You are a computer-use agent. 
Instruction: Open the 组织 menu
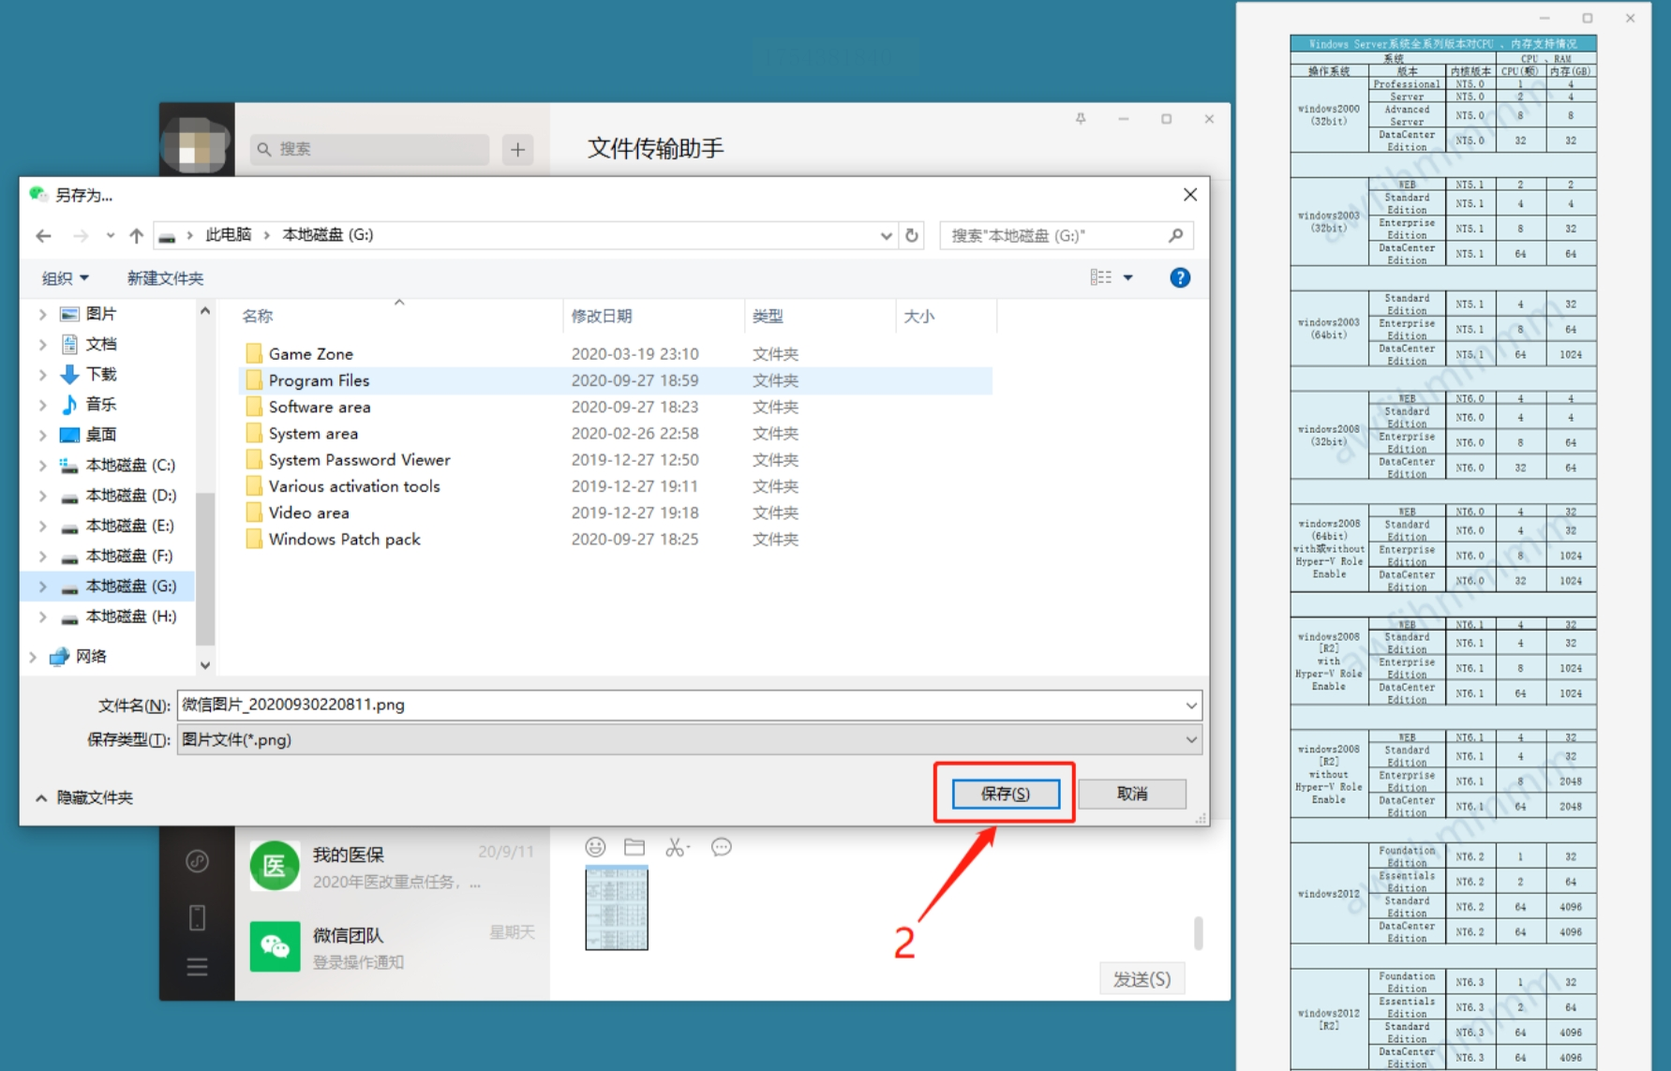65,278
